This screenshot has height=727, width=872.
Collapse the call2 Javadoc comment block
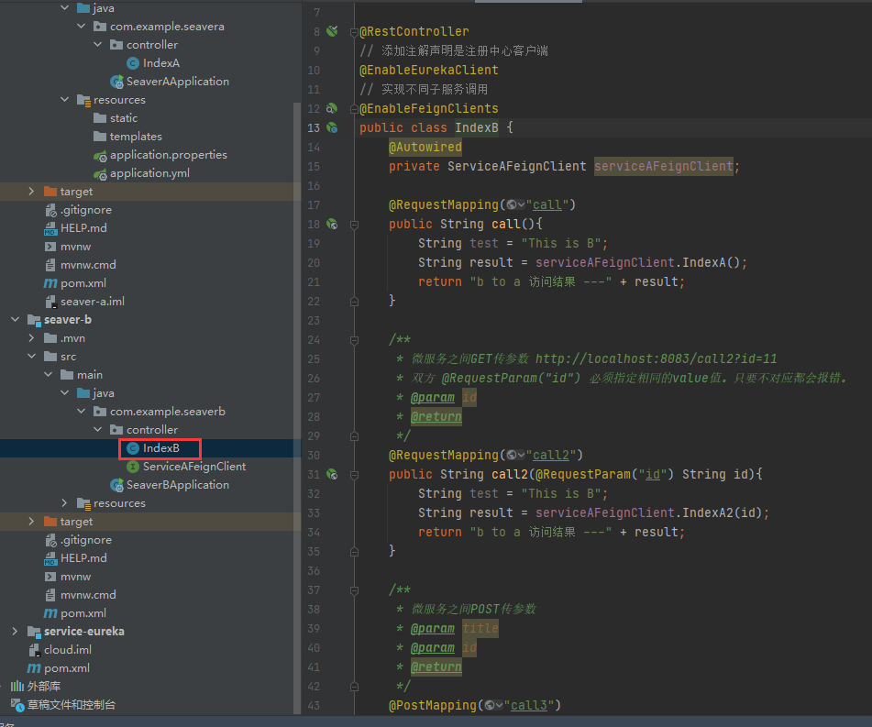[354, 340]
